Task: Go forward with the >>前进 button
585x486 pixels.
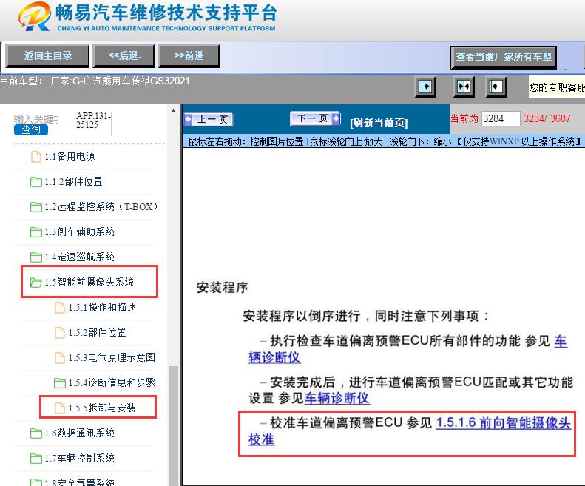Action: coord(189,56)
